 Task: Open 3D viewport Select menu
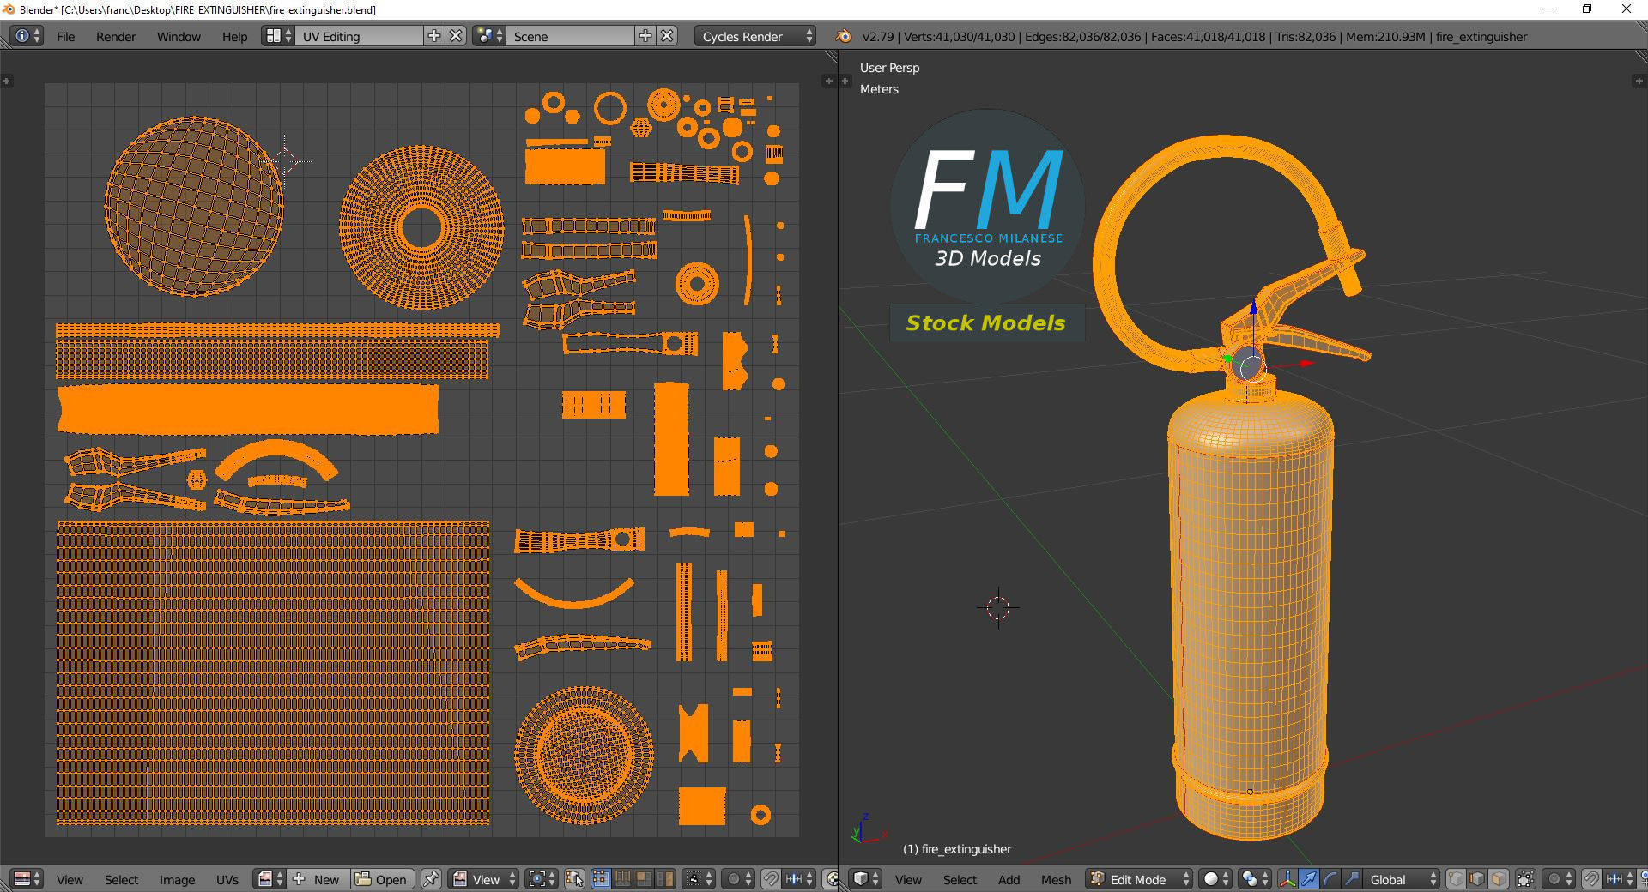(960, 879)
